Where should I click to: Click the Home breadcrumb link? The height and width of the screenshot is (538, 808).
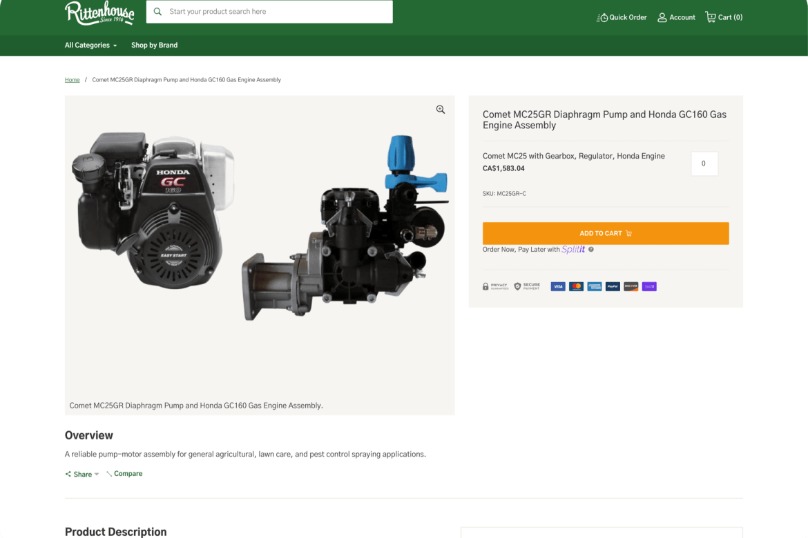pyautogui.click(x=72, y=80)
